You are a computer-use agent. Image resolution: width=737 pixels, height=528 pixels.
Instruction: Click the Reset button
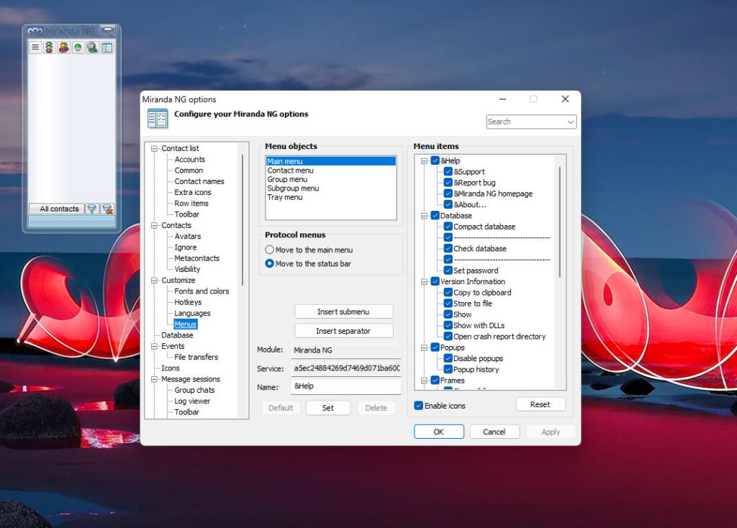[540, 404]
